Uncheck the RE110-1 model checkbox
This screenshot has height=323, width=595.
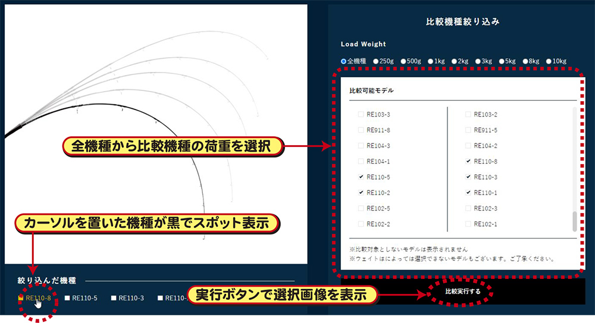tap(468, 193)
